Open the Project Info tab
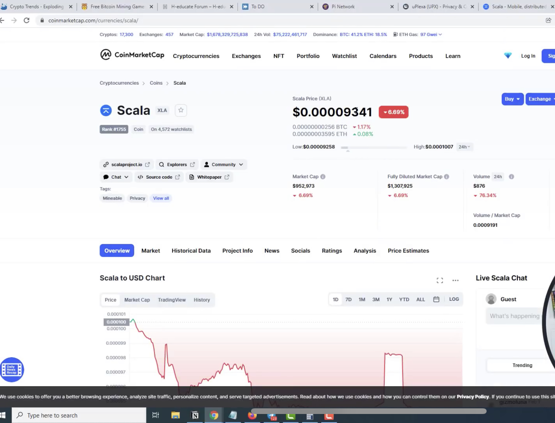The height and width of the screenshot is (423, 555). point(237,251)
